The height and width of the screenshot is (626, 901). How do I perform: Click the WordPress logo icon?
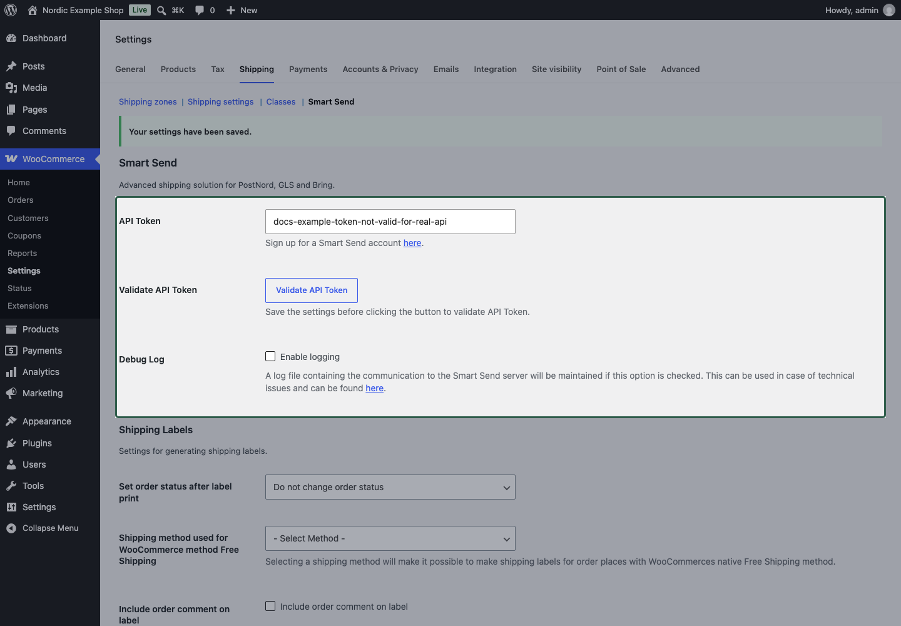[x=11, y=10]
